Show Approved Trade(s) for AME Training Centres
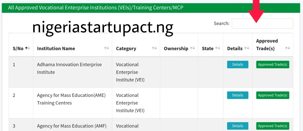The height and width of the screenshot is (131, 303). [x=272, y=95]
